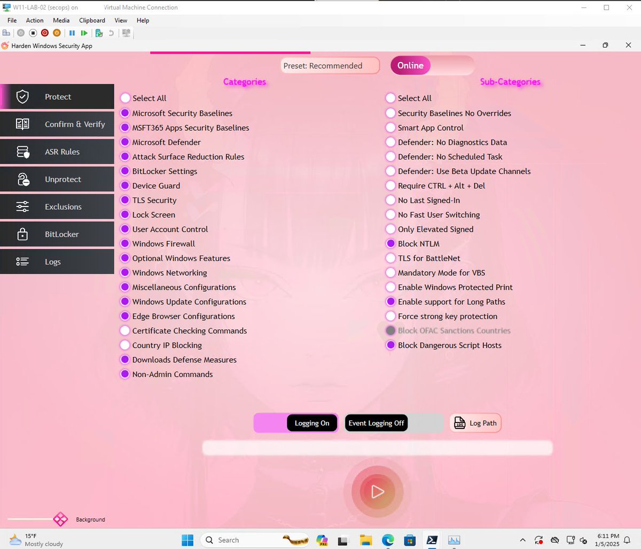Uncheck Block Dangerous Script Hosts
The width and height of the screenshot is (641, 549).
point(444,345)
